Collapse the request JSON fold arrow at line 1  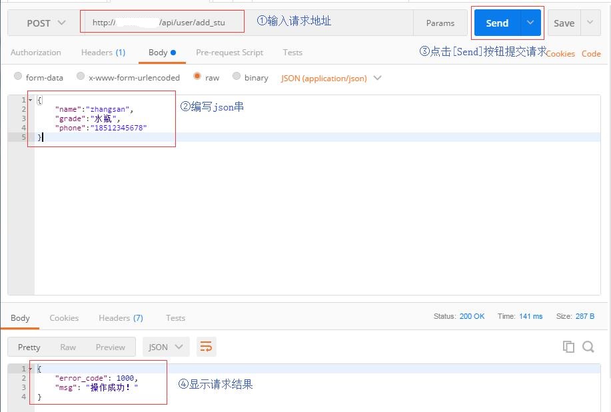coord(31,100)
